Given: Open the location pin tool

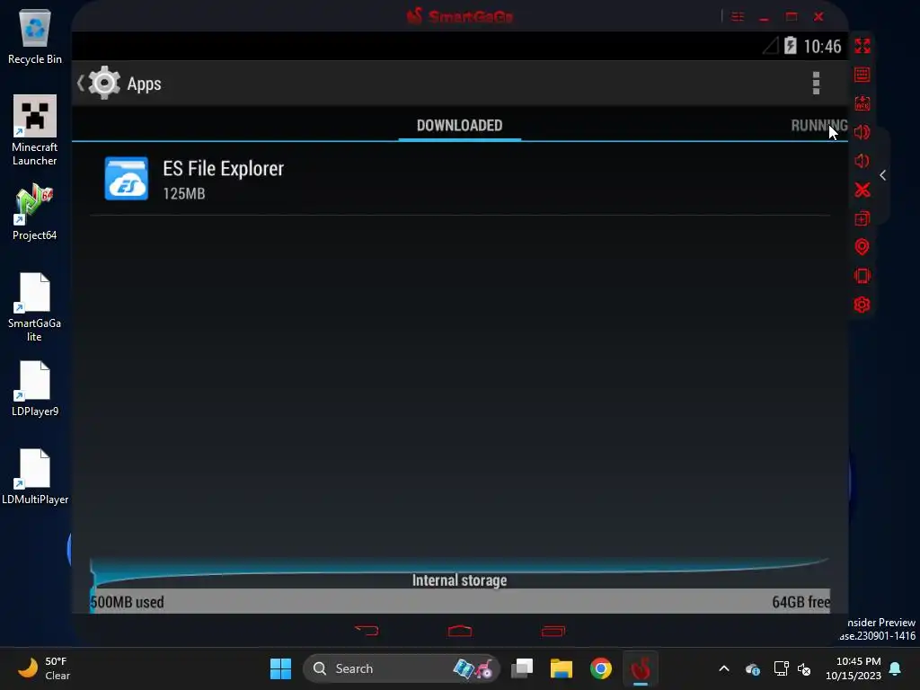Looking at the screenshot, I should click(x=862, y=247).
